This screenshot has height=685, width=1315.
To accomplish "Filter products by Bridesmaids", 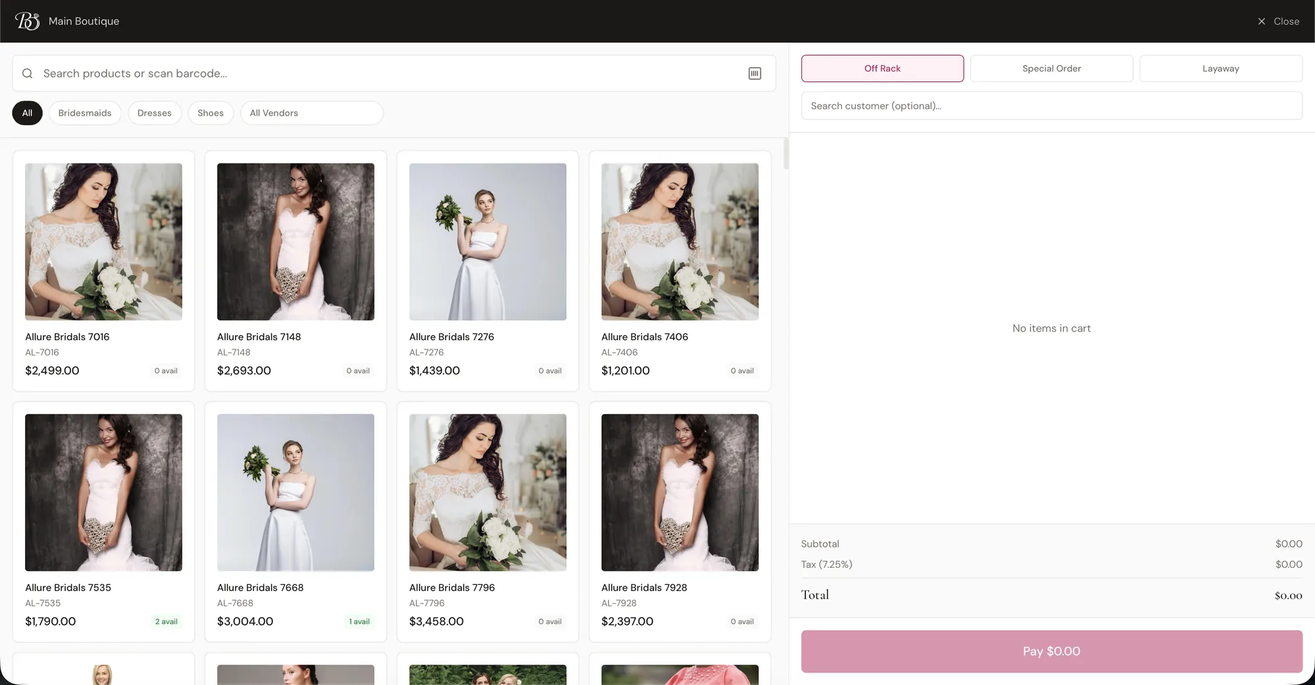I will coord(85,113).
